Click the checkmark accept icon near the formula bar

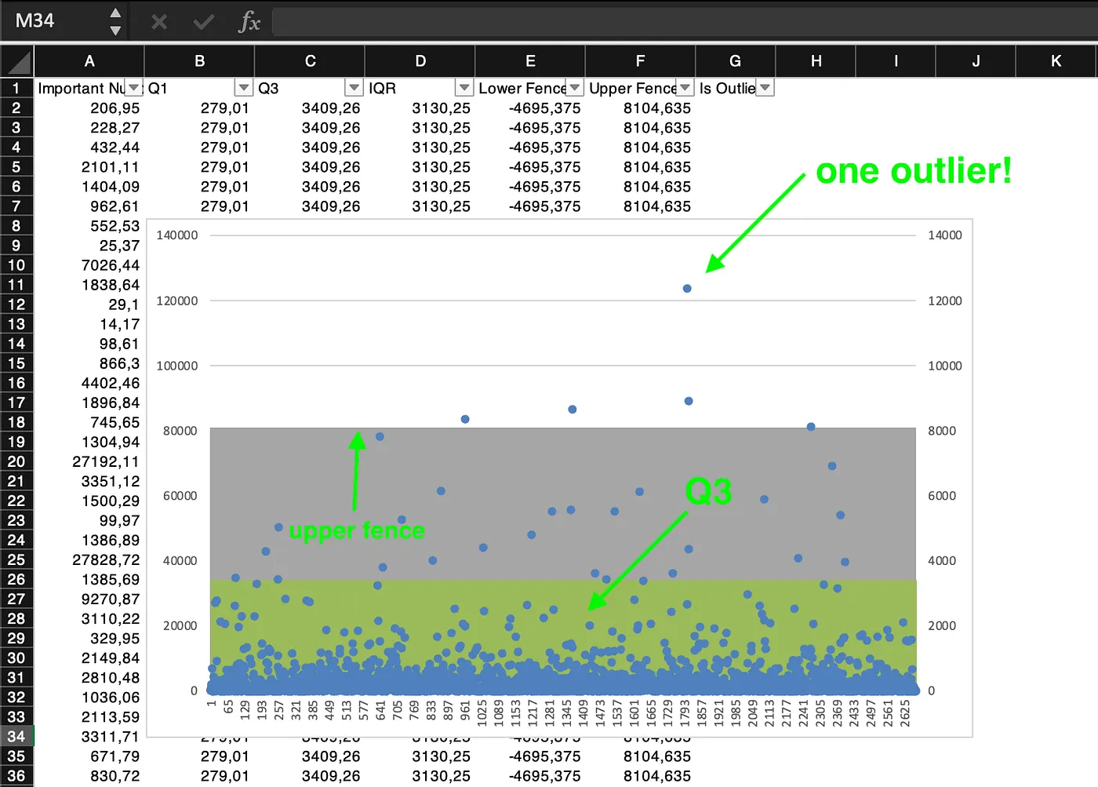click(203, 23)
